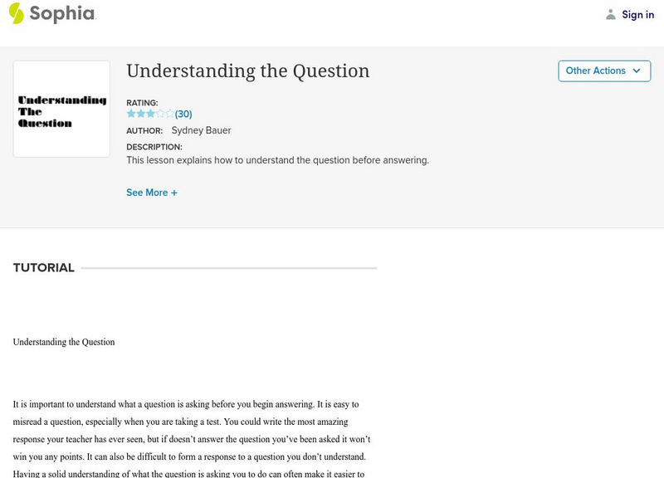Click the lesson description sentence

(x=277, y=160)
